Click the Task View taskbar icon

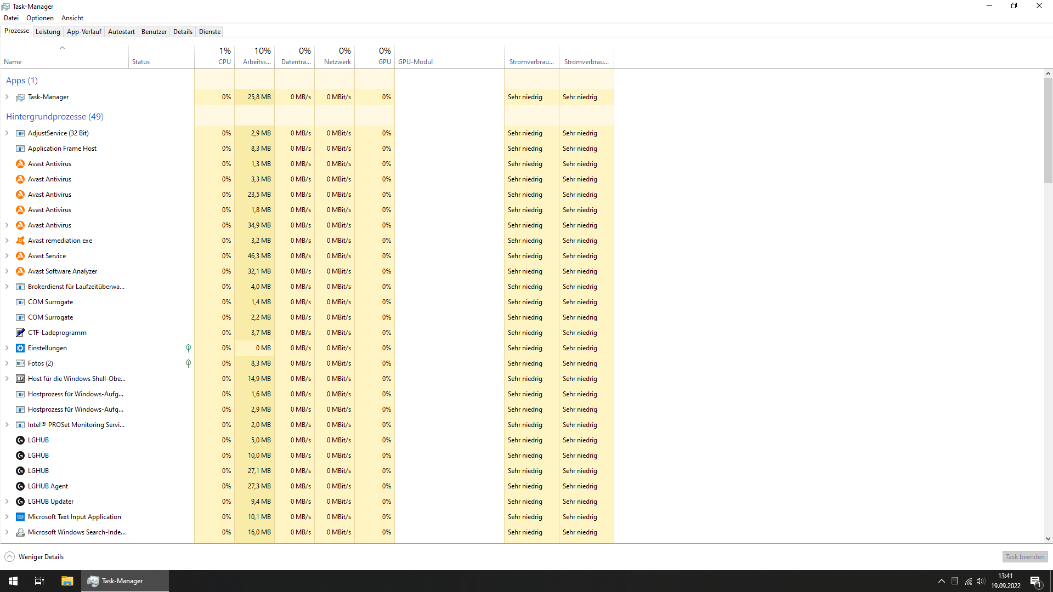(x=39, y=581)
